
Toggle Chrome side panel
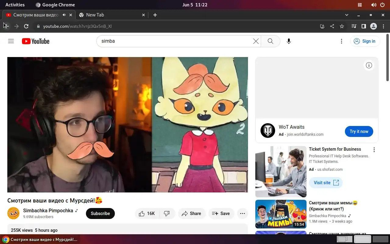(x=363, y=26)
